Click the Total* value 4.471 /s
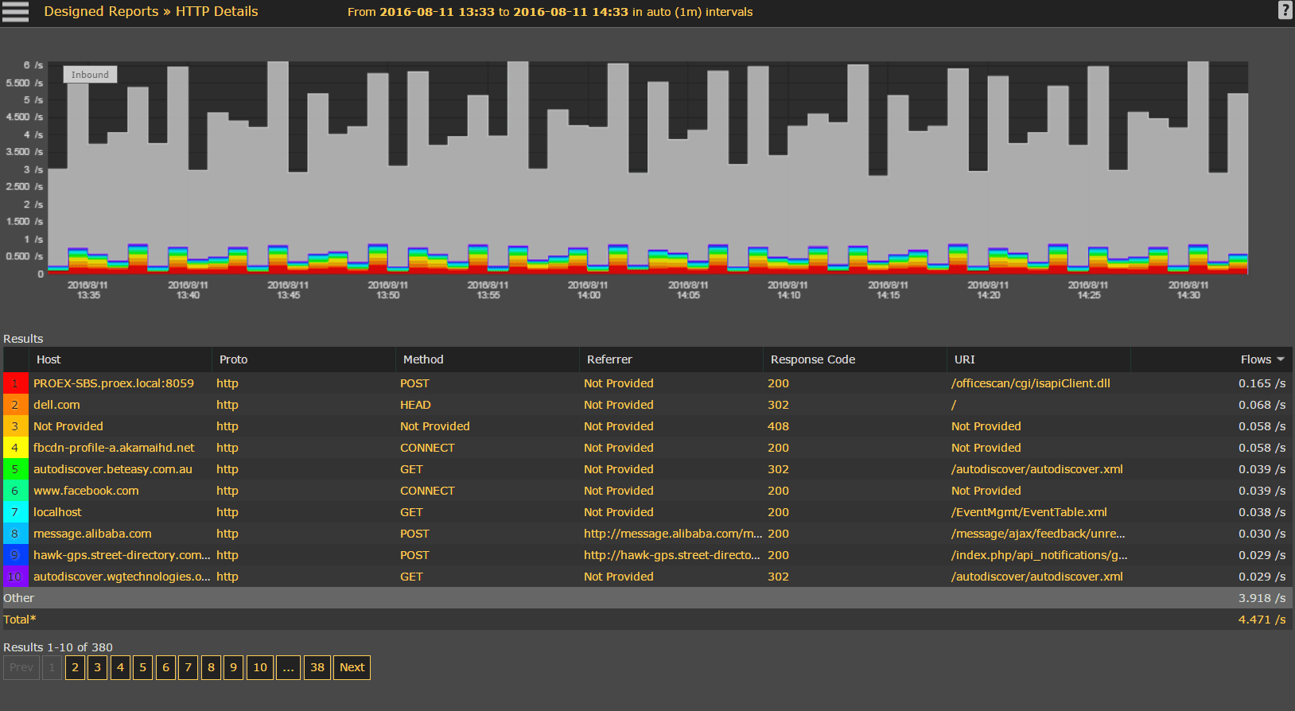Image resolution: width=1295 pixels, height=711 pixels. tap(1262, 620)
